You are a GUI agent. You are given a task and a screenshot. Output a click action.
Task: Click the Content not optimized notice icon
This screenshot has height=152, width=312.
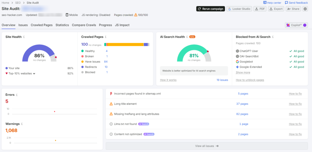(x=111, y=134)
